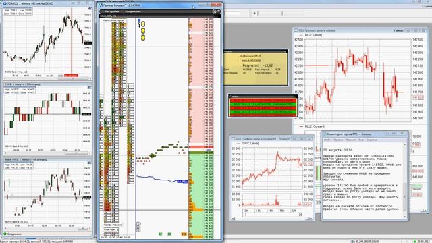Click the red time marker on FDAXU2 chart axis
The image size is (432, 243).
71,75
